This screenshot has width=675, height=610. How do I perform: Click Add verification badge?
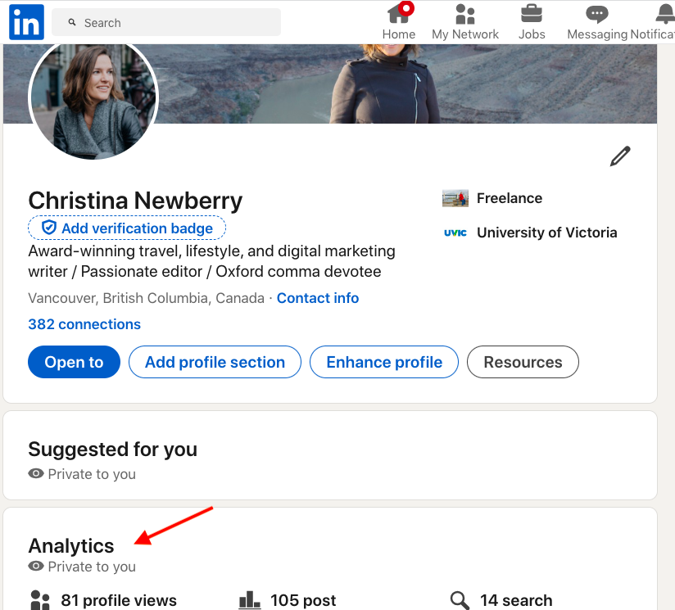pyautogui.click(x=126, y=228)
